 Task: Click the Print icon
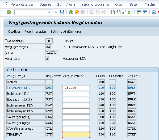point(92,12)
